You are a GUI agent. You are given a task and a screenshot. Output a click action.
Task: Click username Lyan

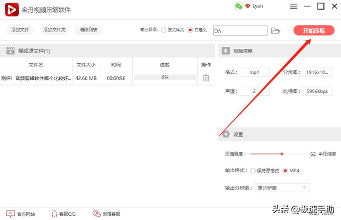click(258, 6)
